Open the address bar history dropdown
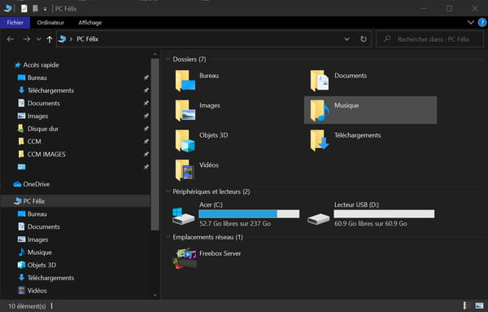Image resolution: width=488 pixels, height=312 pixels. click(x=346, y=39)
